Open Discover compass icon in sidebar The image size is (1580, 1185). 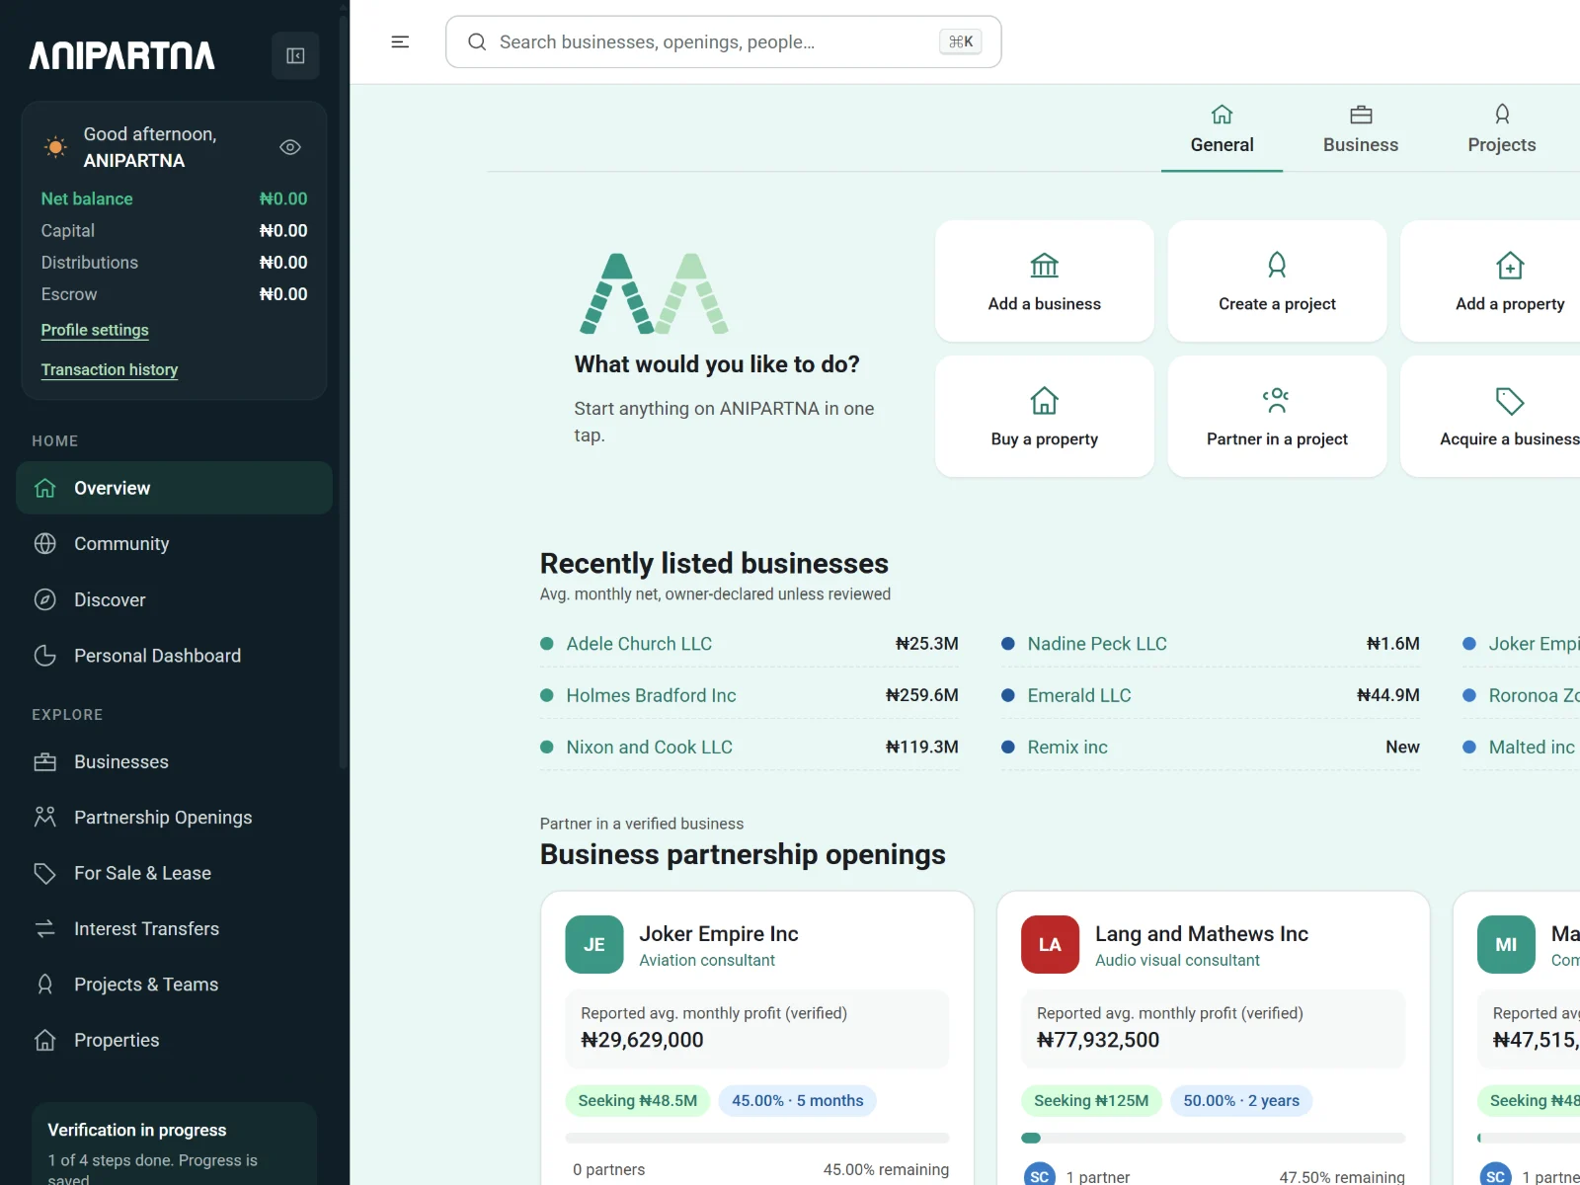(45, 599)
